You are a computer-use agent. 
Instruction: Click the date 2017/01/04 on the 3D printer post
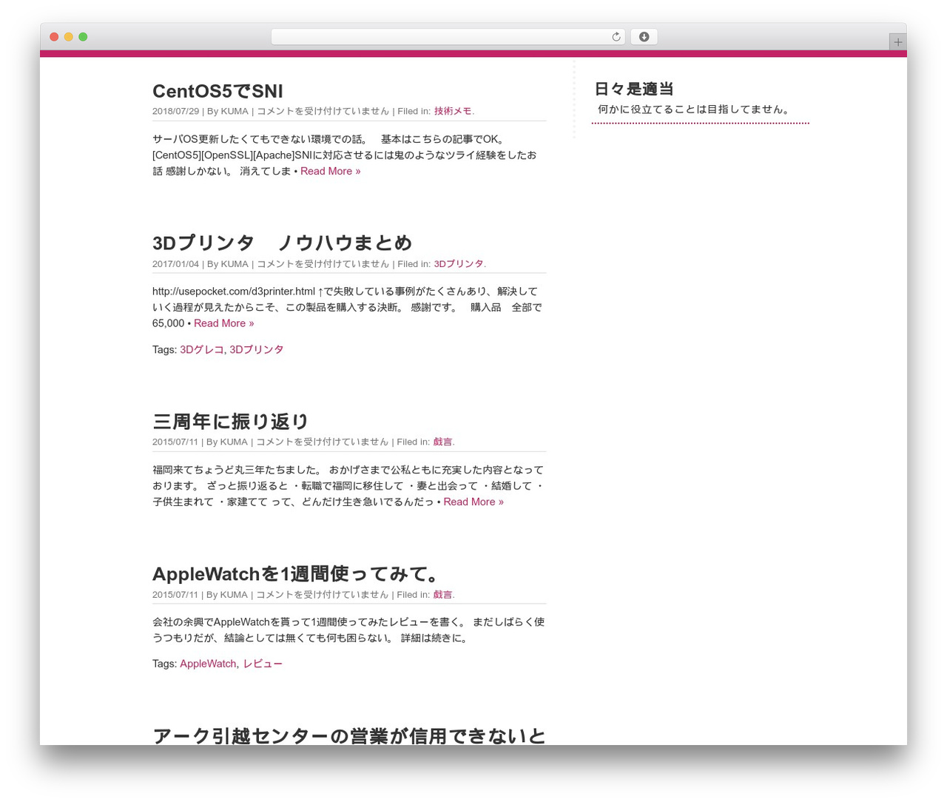click(176, 263)
